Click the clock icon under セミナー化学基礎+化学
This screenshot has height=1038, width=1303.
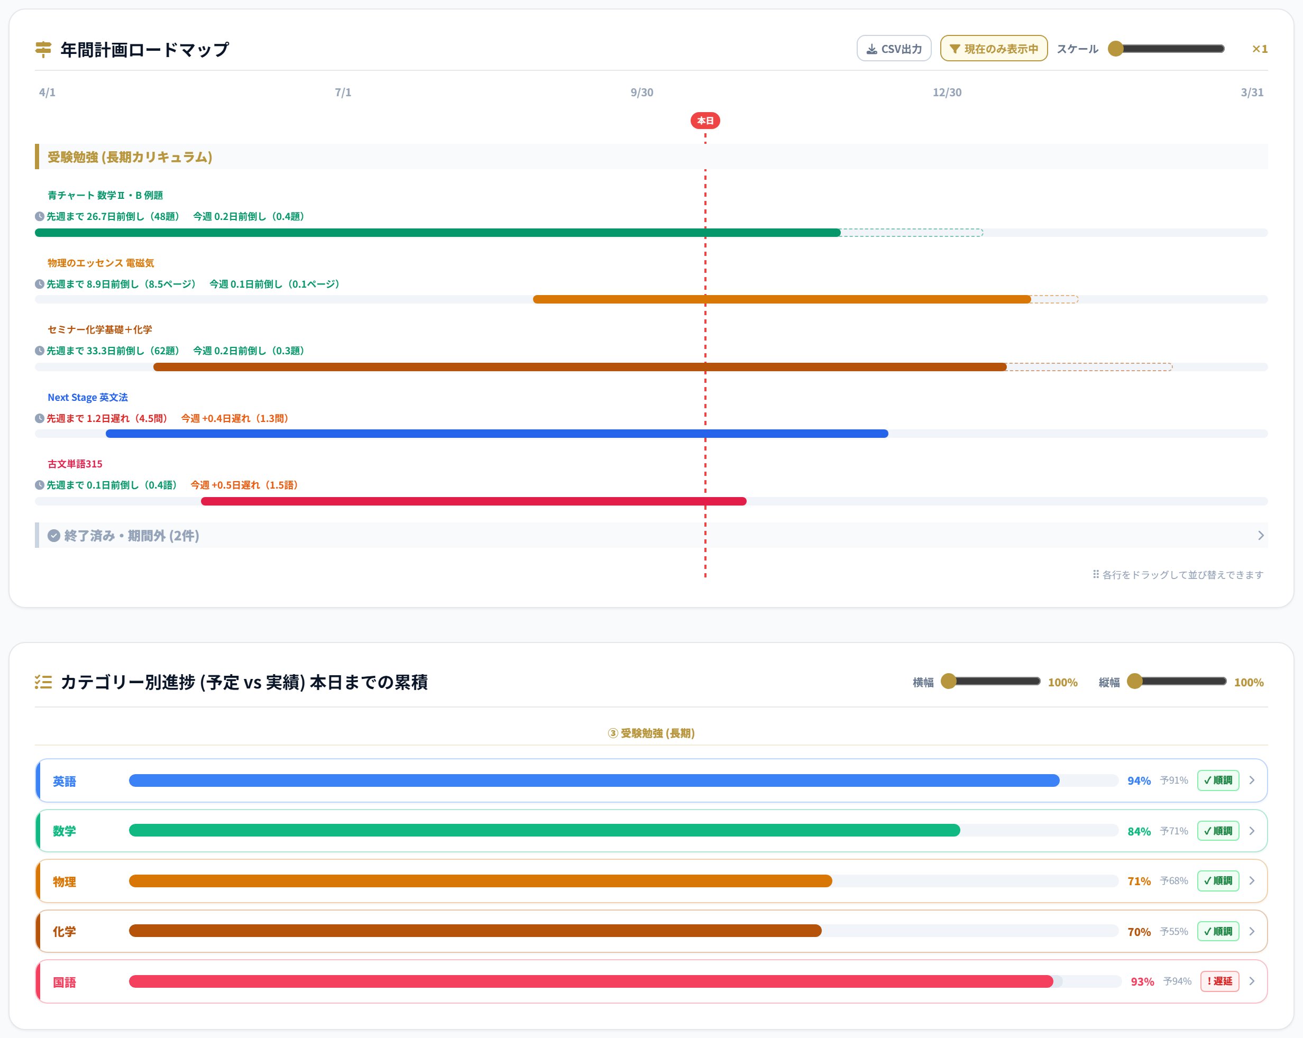tap(39, 351)
